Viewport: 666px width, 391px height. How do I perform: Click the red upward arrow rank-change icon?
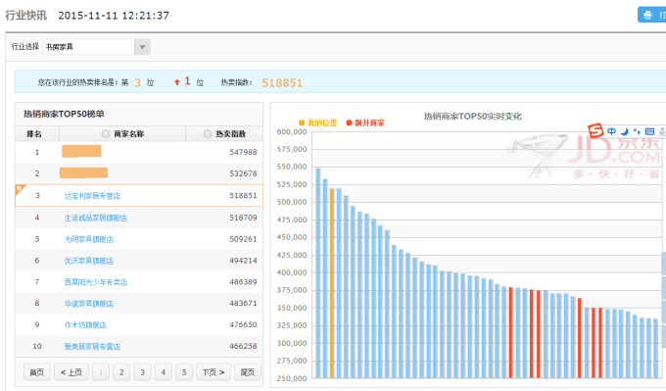[x=177, y=82]
